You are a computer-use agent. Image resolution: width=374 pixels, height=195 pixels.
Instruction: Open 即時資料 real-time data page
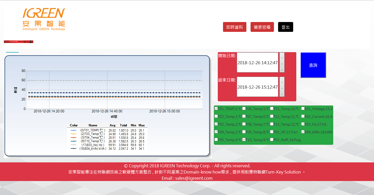[234, 27]
